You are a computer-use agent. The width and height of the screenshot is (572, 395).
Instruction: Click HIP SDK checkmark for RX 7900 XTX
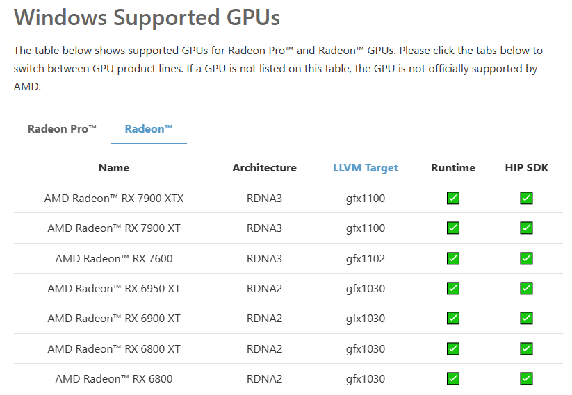tap(526, 199)
